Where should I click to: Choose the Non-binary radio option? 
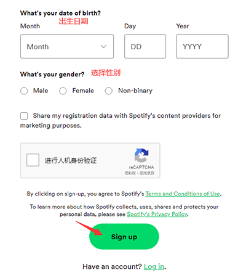coord(108,91)
